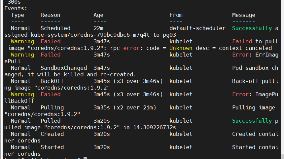Viewport: 284px width, 159px height.
Task: Click the "Created" reason text
Action: point(52,134)
